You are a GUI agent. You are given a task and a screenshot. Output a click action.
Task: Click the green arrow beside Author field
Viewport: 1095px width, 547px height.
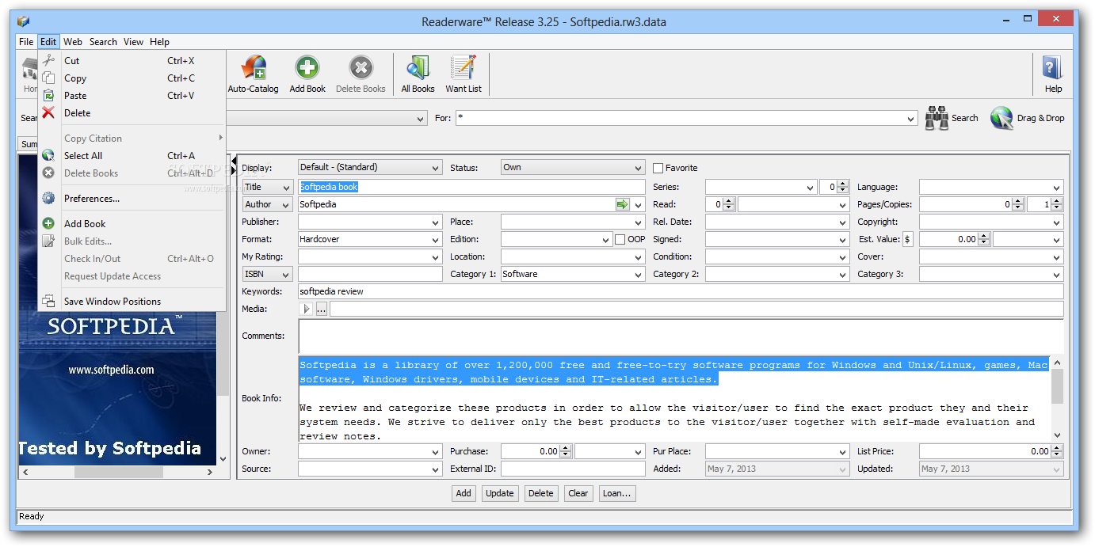pyautogui.click(x=622, y=204)
